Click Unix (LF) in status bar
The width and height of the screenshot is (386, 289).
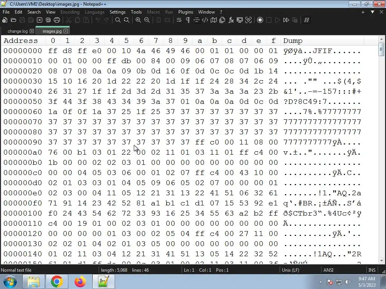[291, 270]
